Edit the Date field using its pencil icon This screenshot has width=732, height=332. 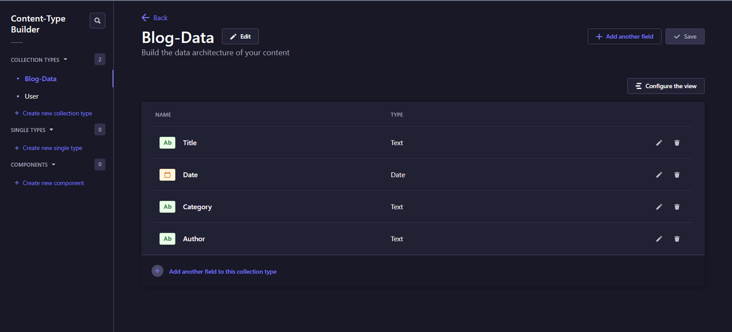[659, 175]
